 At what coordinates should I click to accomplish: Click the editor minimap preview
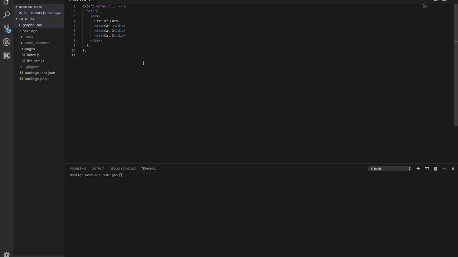click(x=424, y=6)
